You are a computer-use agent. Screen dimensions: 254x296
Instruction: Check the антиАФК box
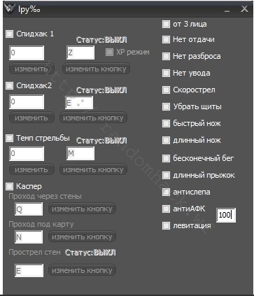click(166, 209)
